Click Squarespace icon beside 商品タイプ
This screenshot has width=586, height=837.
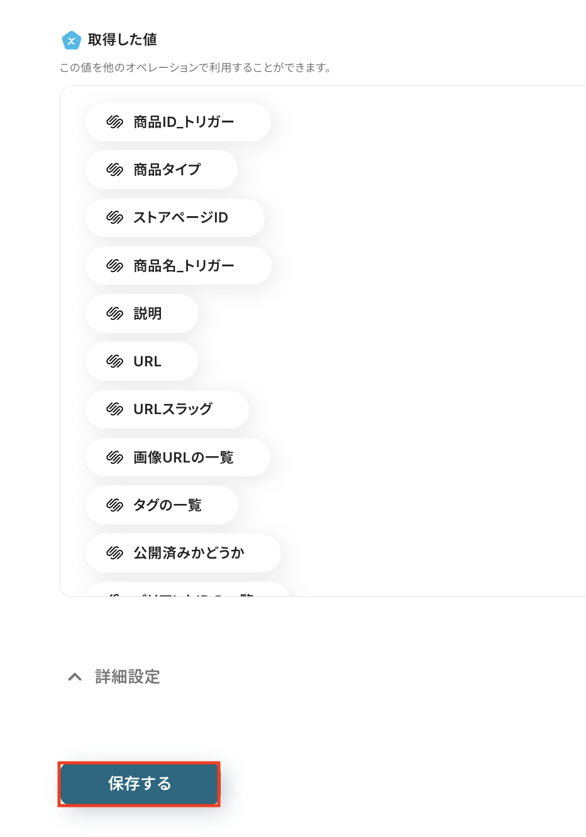[x=114, y=170]
